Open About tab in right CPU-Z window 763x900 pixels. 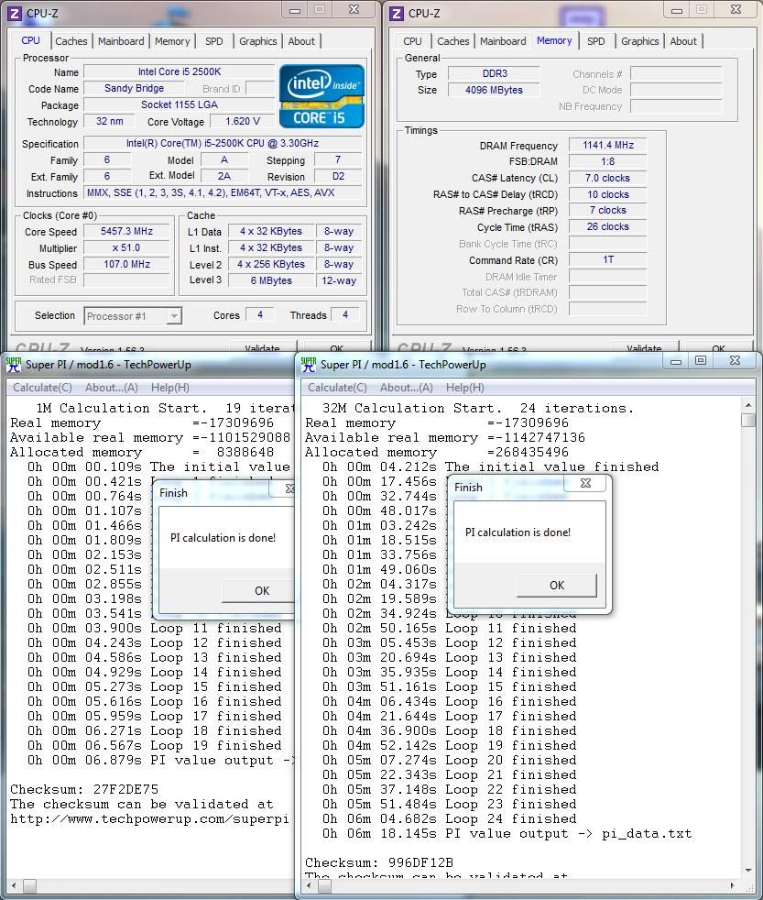point(683,41)
